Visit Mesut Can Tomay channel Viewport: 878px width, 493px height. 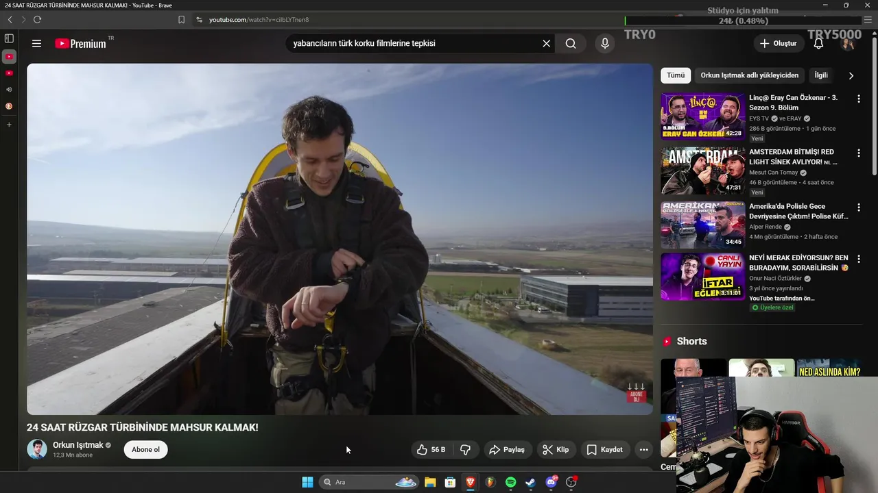pos(774,173)
